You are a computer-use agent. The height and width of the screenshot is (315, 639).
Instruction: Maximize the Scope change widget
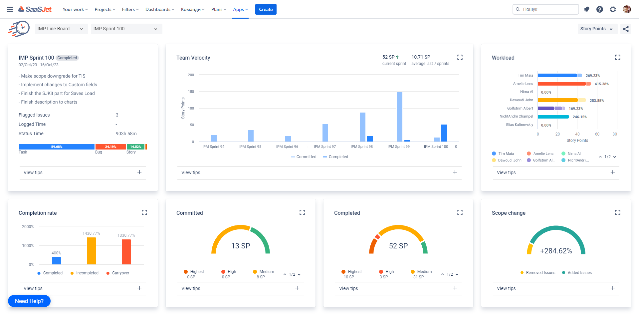618,212
